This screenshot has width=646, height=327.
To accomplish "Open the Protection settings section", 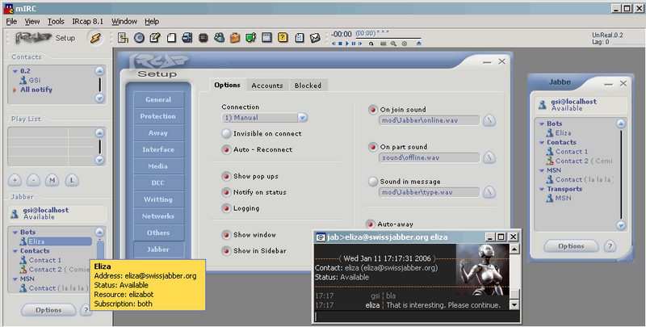I will click(157, 116).
